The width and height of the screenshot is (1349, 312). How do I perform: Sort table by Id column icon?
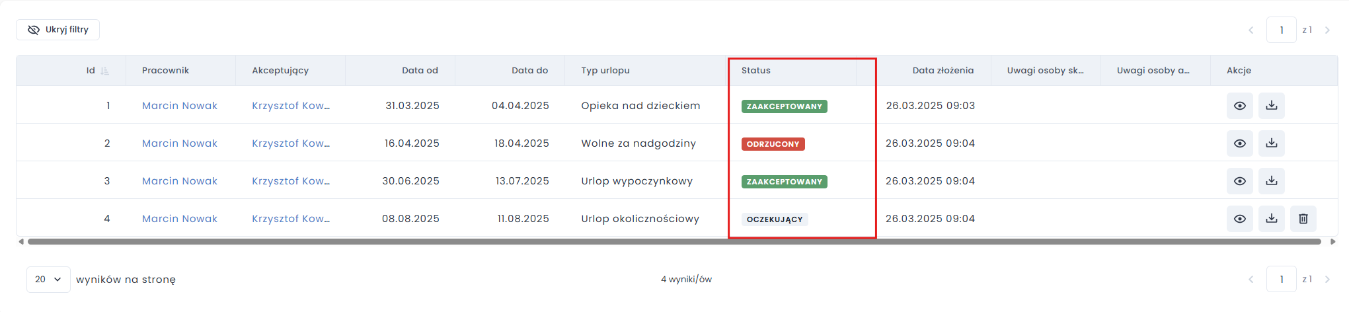point(104,71)
